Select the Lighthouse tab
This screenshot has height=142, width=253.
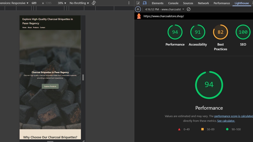(x=242, y=3)
